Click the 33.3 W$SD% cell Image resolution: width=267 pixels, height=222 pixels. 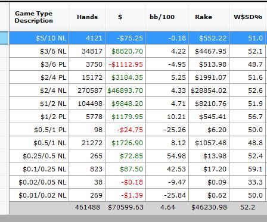(247, 182)
